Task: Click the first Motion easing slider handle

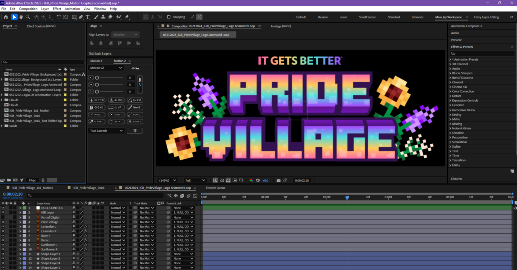Action: (x=97, y=78)
